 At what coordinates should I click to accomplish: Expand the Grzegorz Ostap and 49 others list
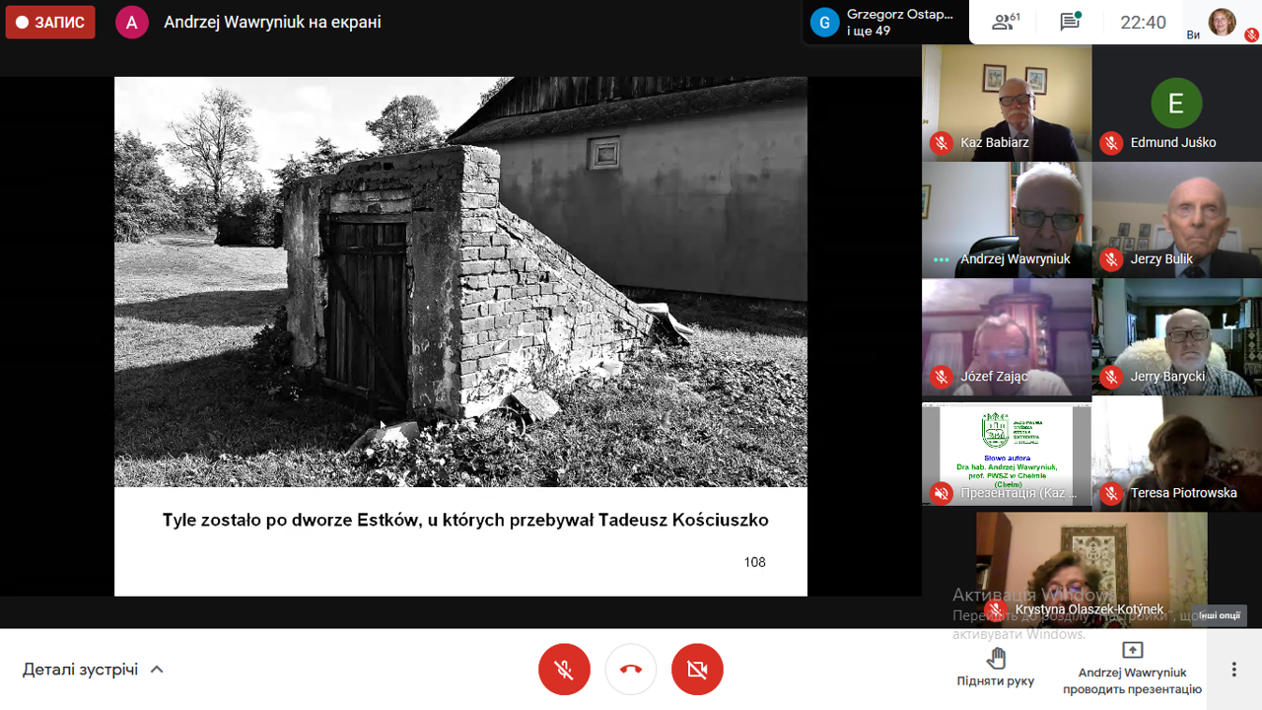pyautogui.click(x=883, y=22)
